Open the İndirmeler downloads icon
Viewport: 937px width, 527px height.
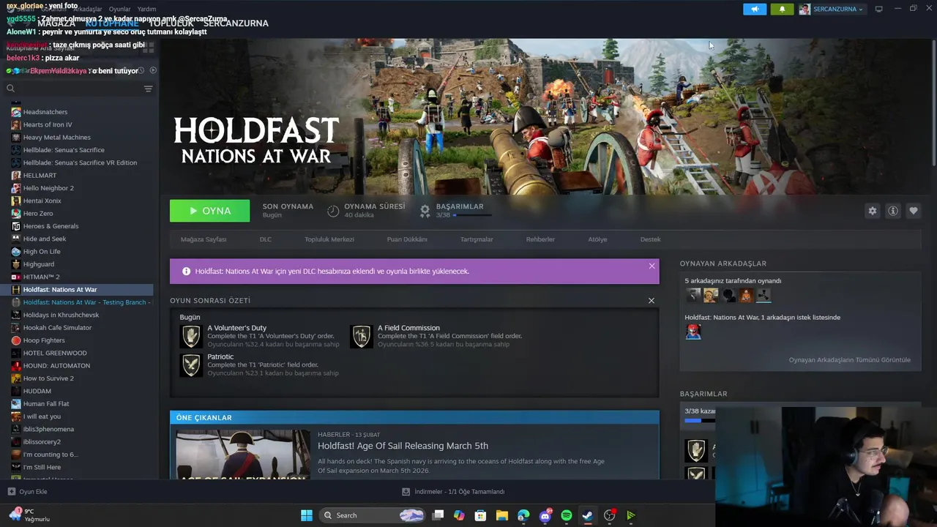pyautogui.click(x=406, y=492)
